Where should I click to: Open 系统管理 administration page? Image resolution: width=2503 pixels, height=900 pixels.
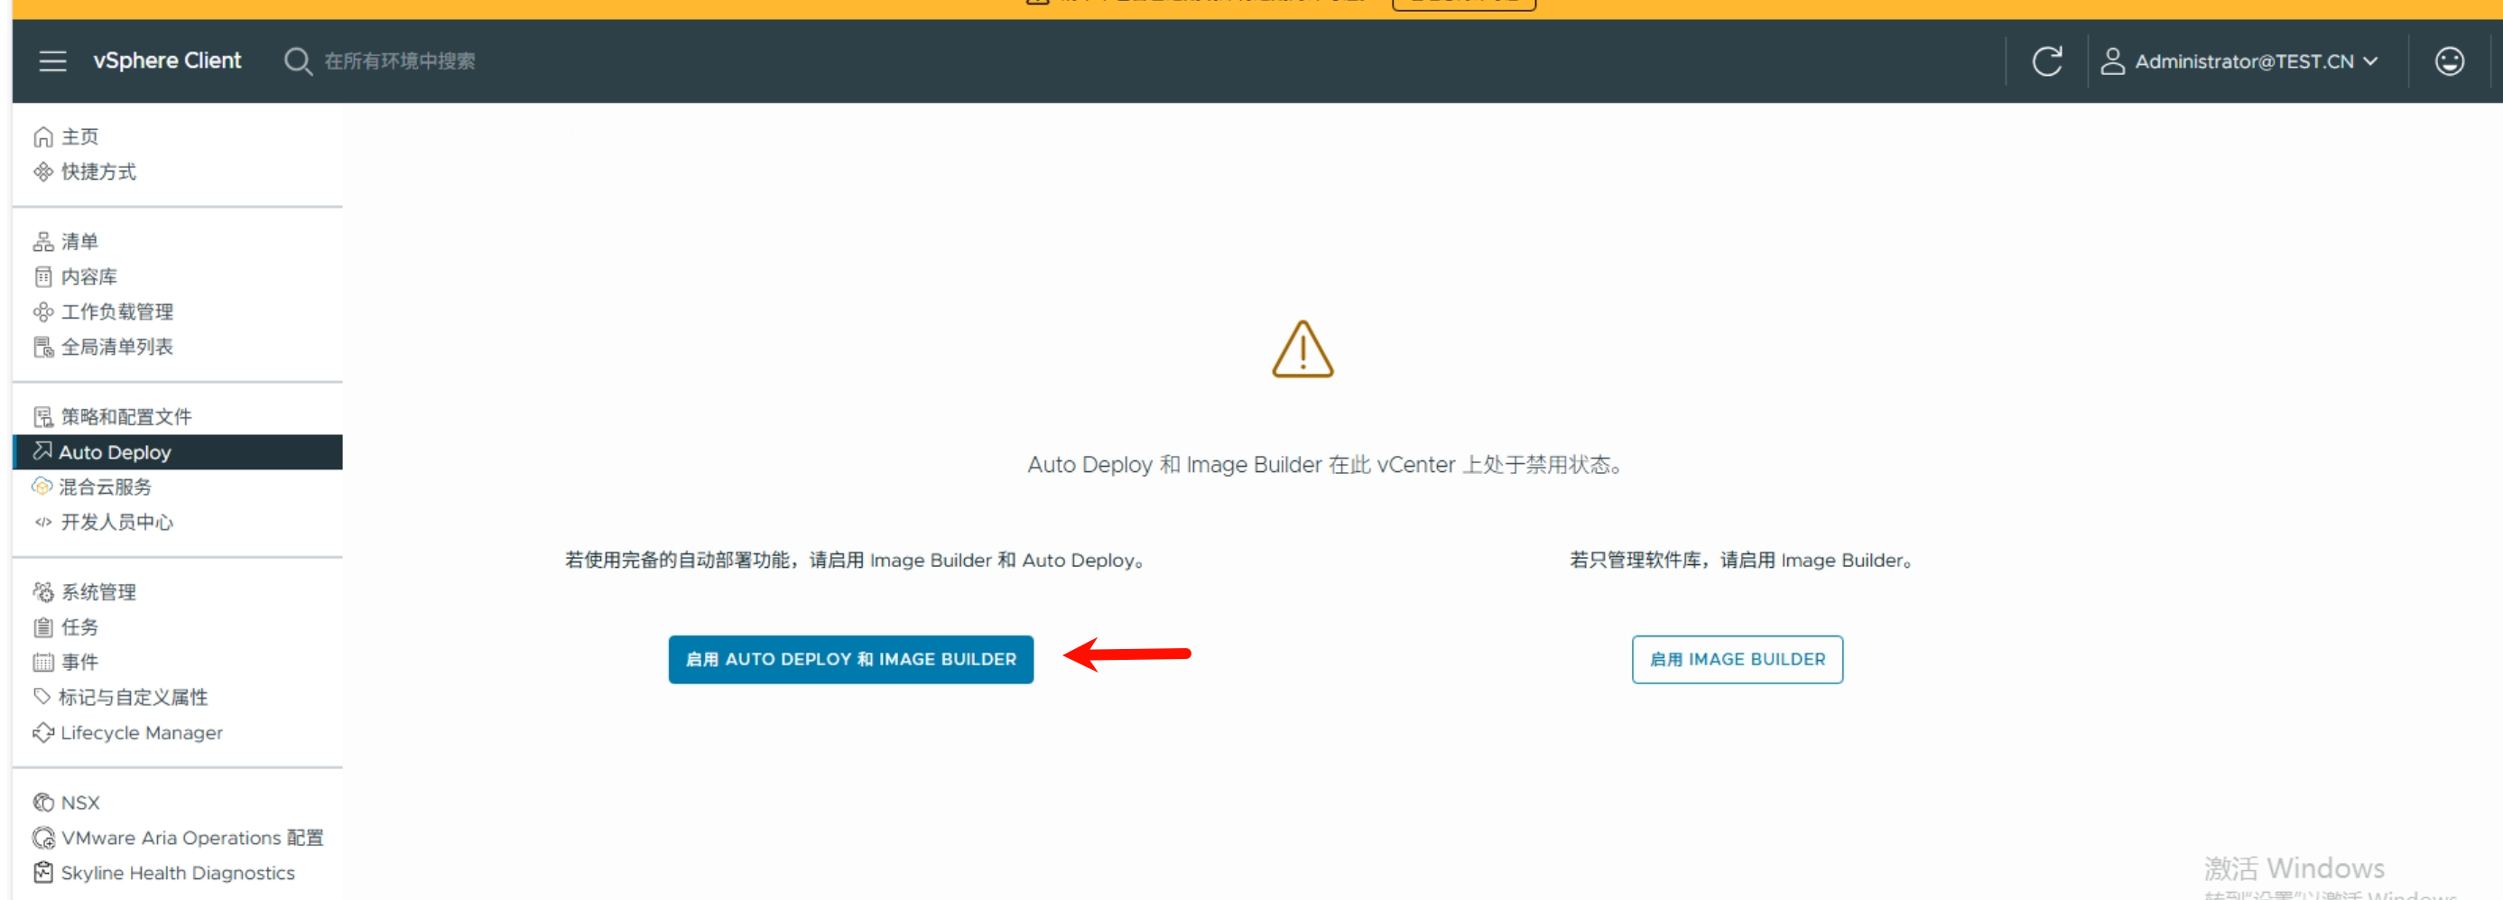98,592
